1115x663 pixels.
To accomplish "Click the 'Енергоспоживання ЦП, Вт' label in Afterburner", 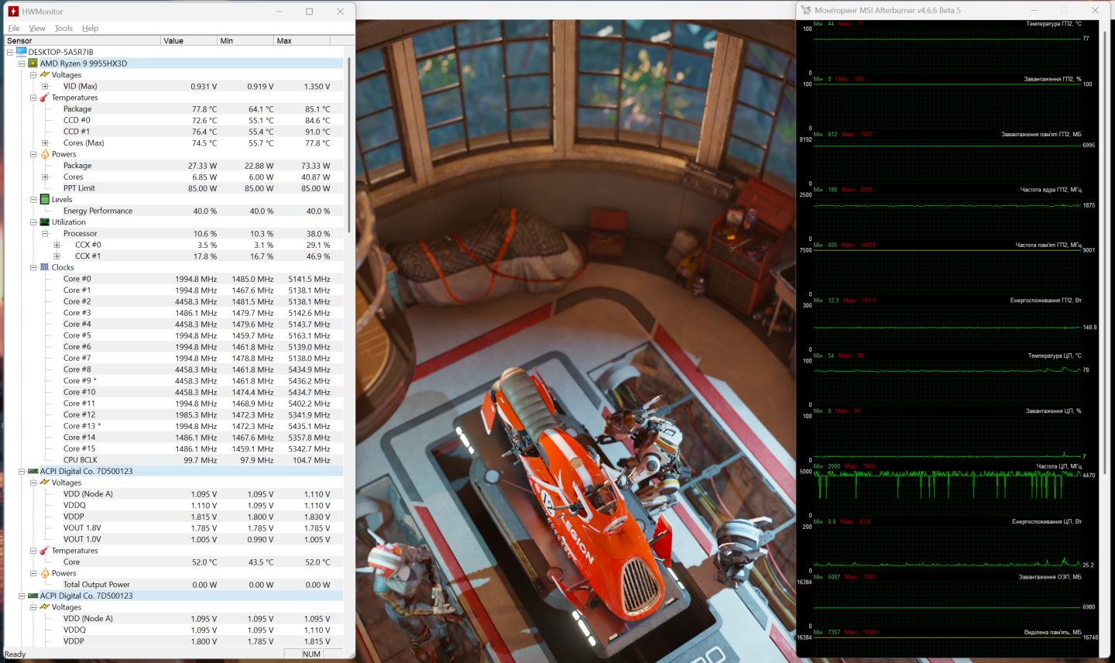I will (1047, 522).
